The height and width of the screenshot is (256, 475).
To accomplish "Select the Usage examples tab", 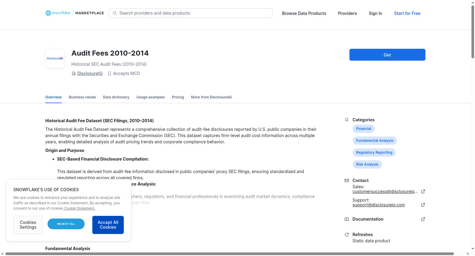I will (151, 97).
